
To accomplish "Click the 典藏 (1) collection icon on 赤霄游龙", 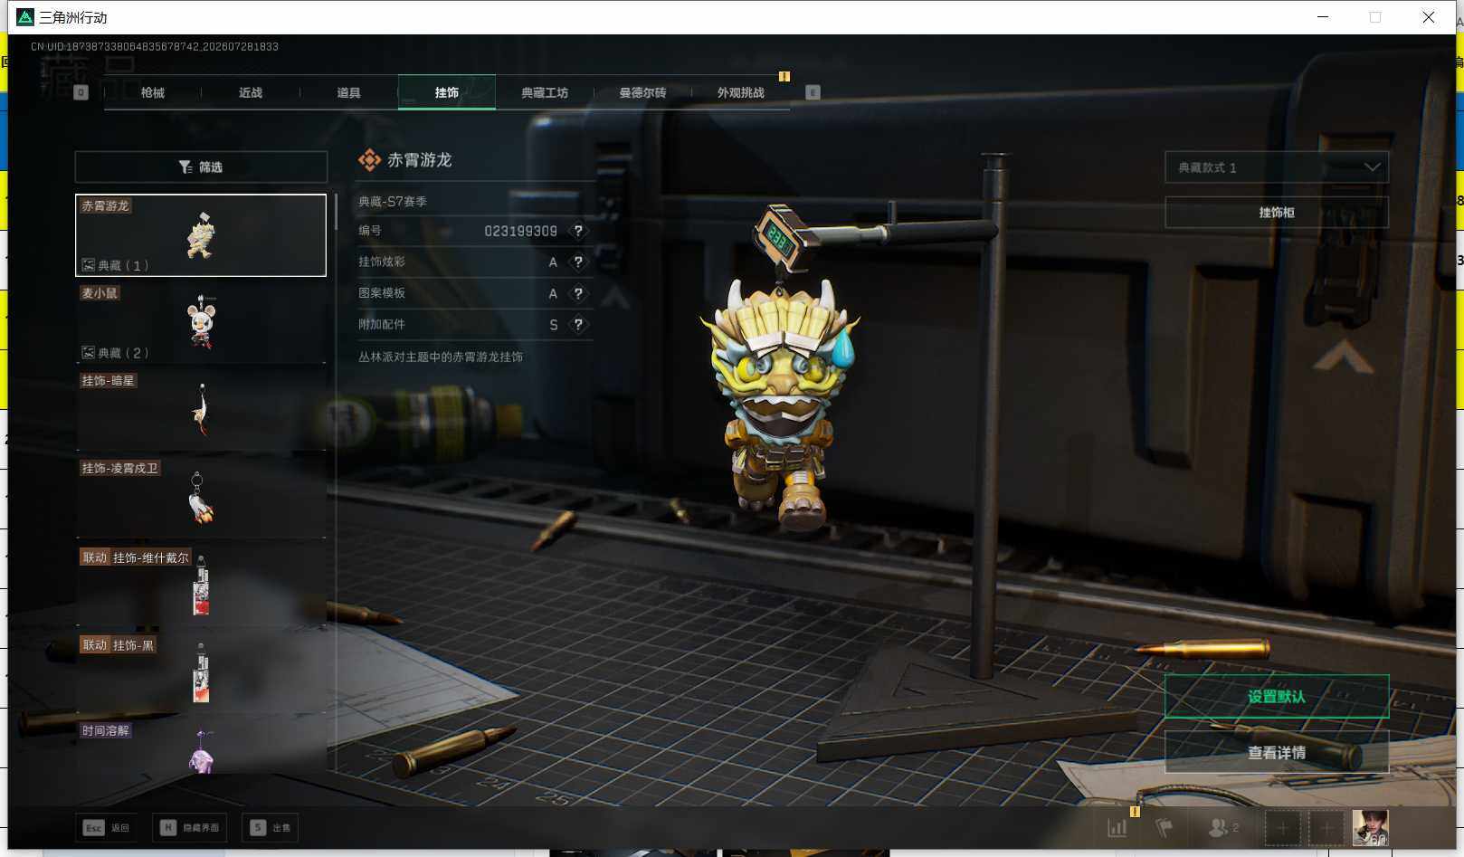I will pos(89,265).
